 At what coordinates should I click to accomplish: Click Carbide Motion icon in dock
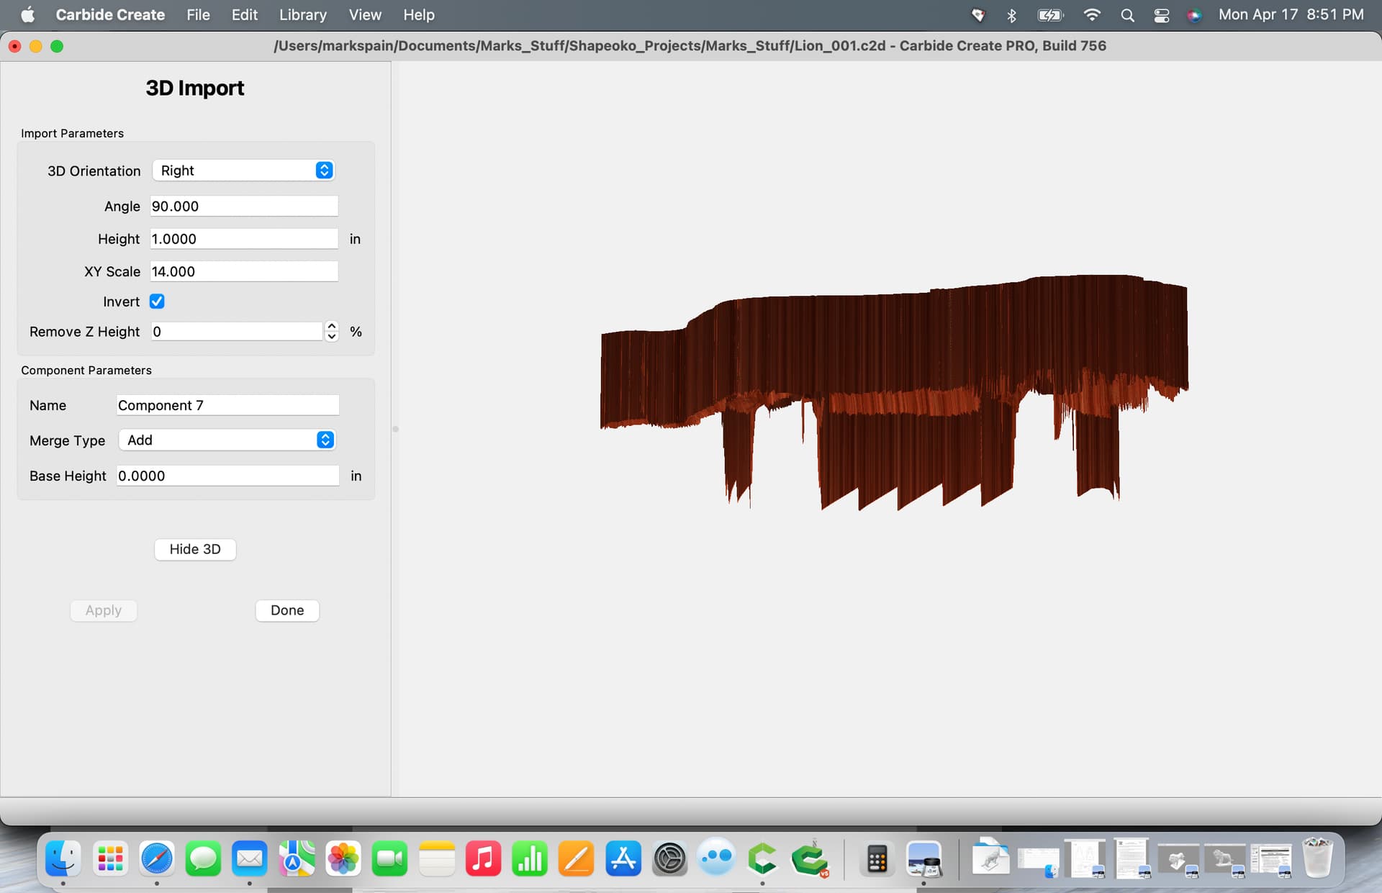click(810, 858)
